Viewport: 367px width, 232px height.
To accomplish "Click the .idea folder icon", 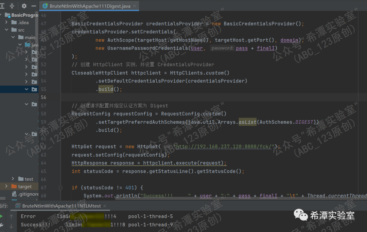I will (14, 22).
